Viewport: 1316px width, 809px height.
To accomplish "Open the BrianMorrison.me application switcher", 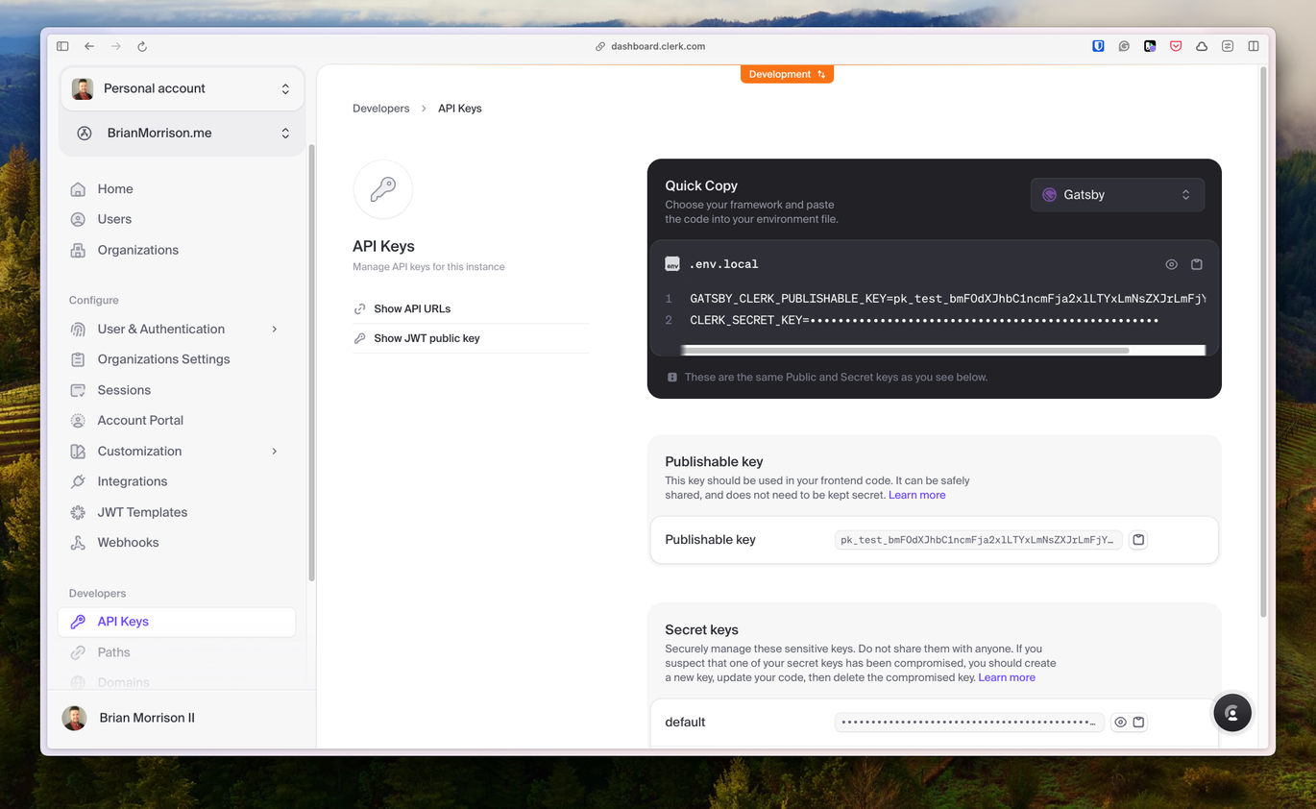I will click(x=182, y=133).
